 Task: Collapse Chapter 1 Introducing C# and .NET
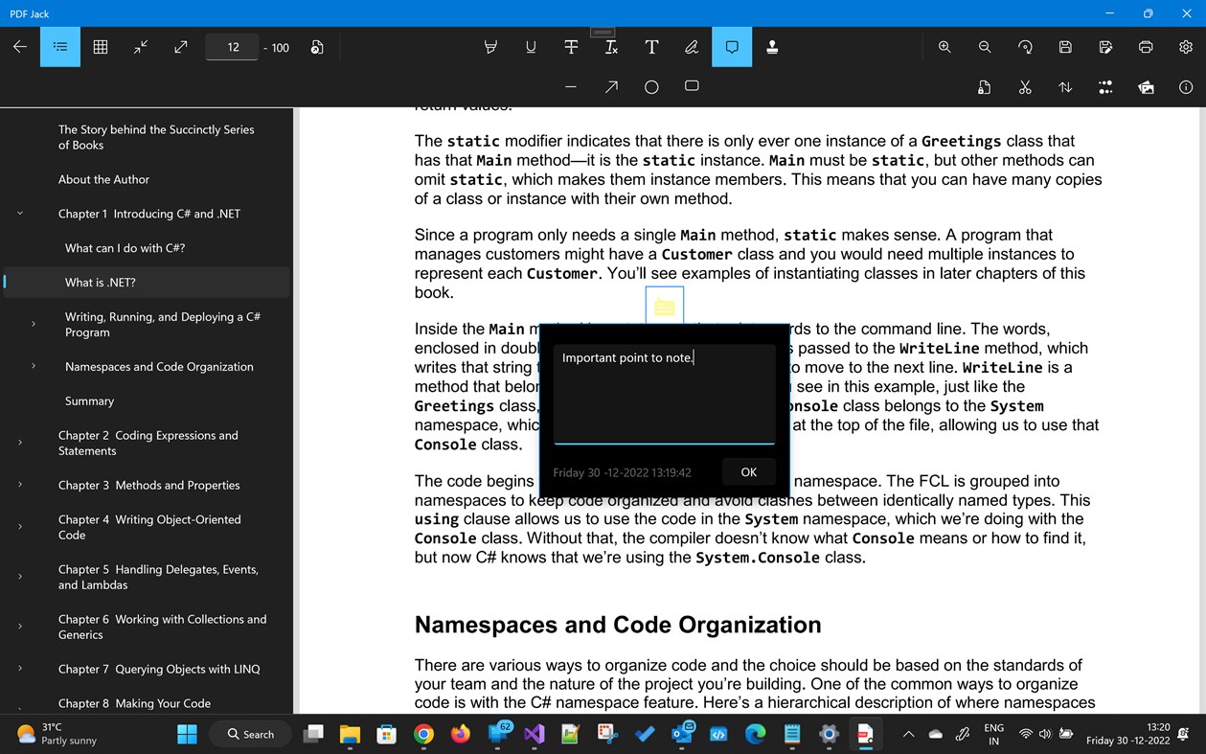tap(19, 213)
